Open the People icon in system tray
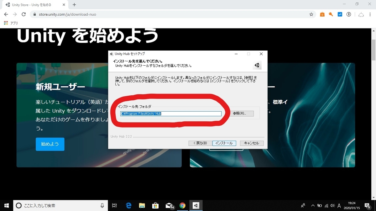Viewport: 376px width, 211px height. (x=303, y=205)
